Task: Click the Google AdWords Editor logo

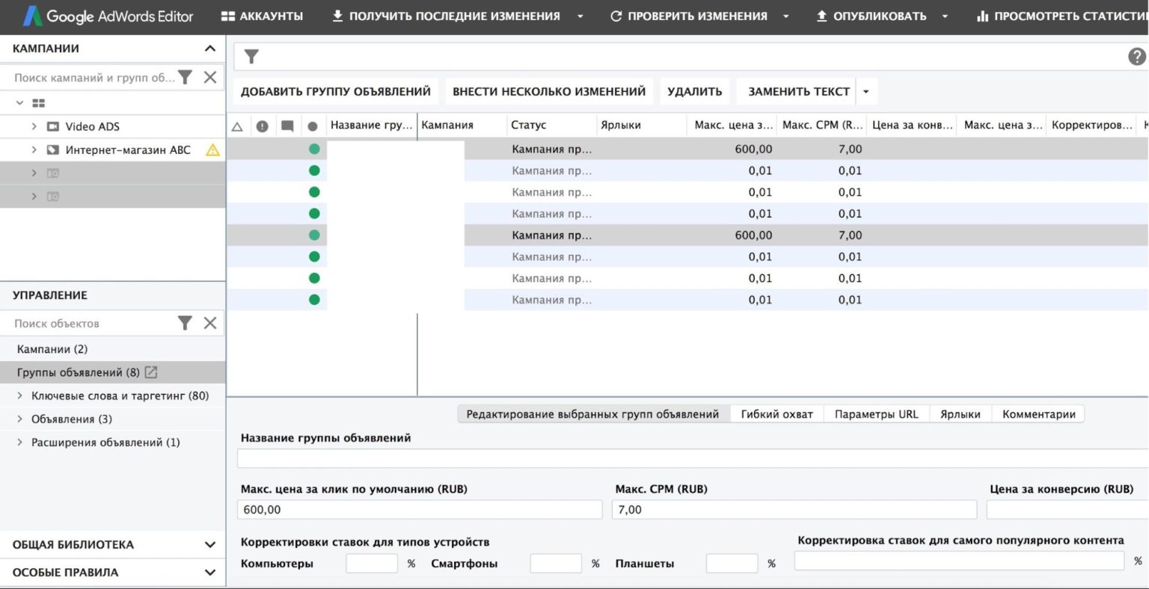Action: coord(105,16)
